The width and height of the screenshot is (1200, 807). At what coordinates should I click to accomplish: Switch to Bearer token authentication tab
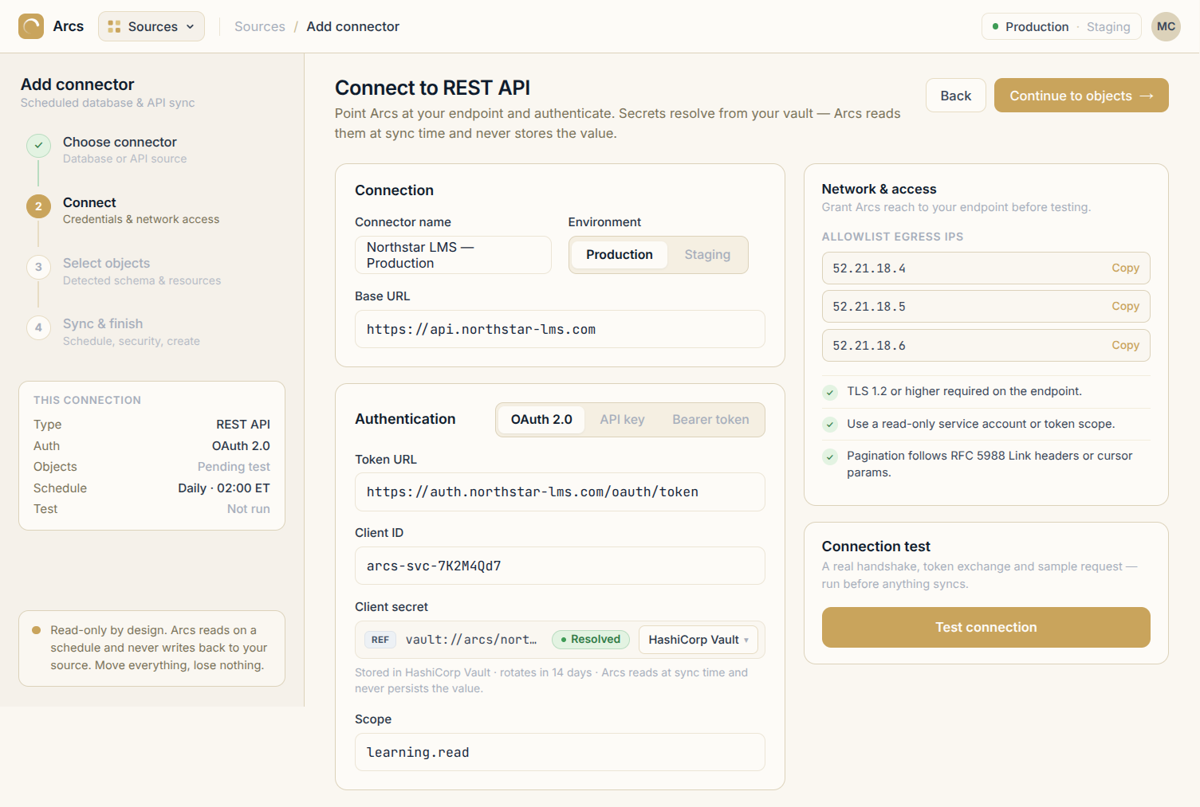tap(710, 420)
